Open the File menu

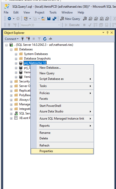point(6,12)
